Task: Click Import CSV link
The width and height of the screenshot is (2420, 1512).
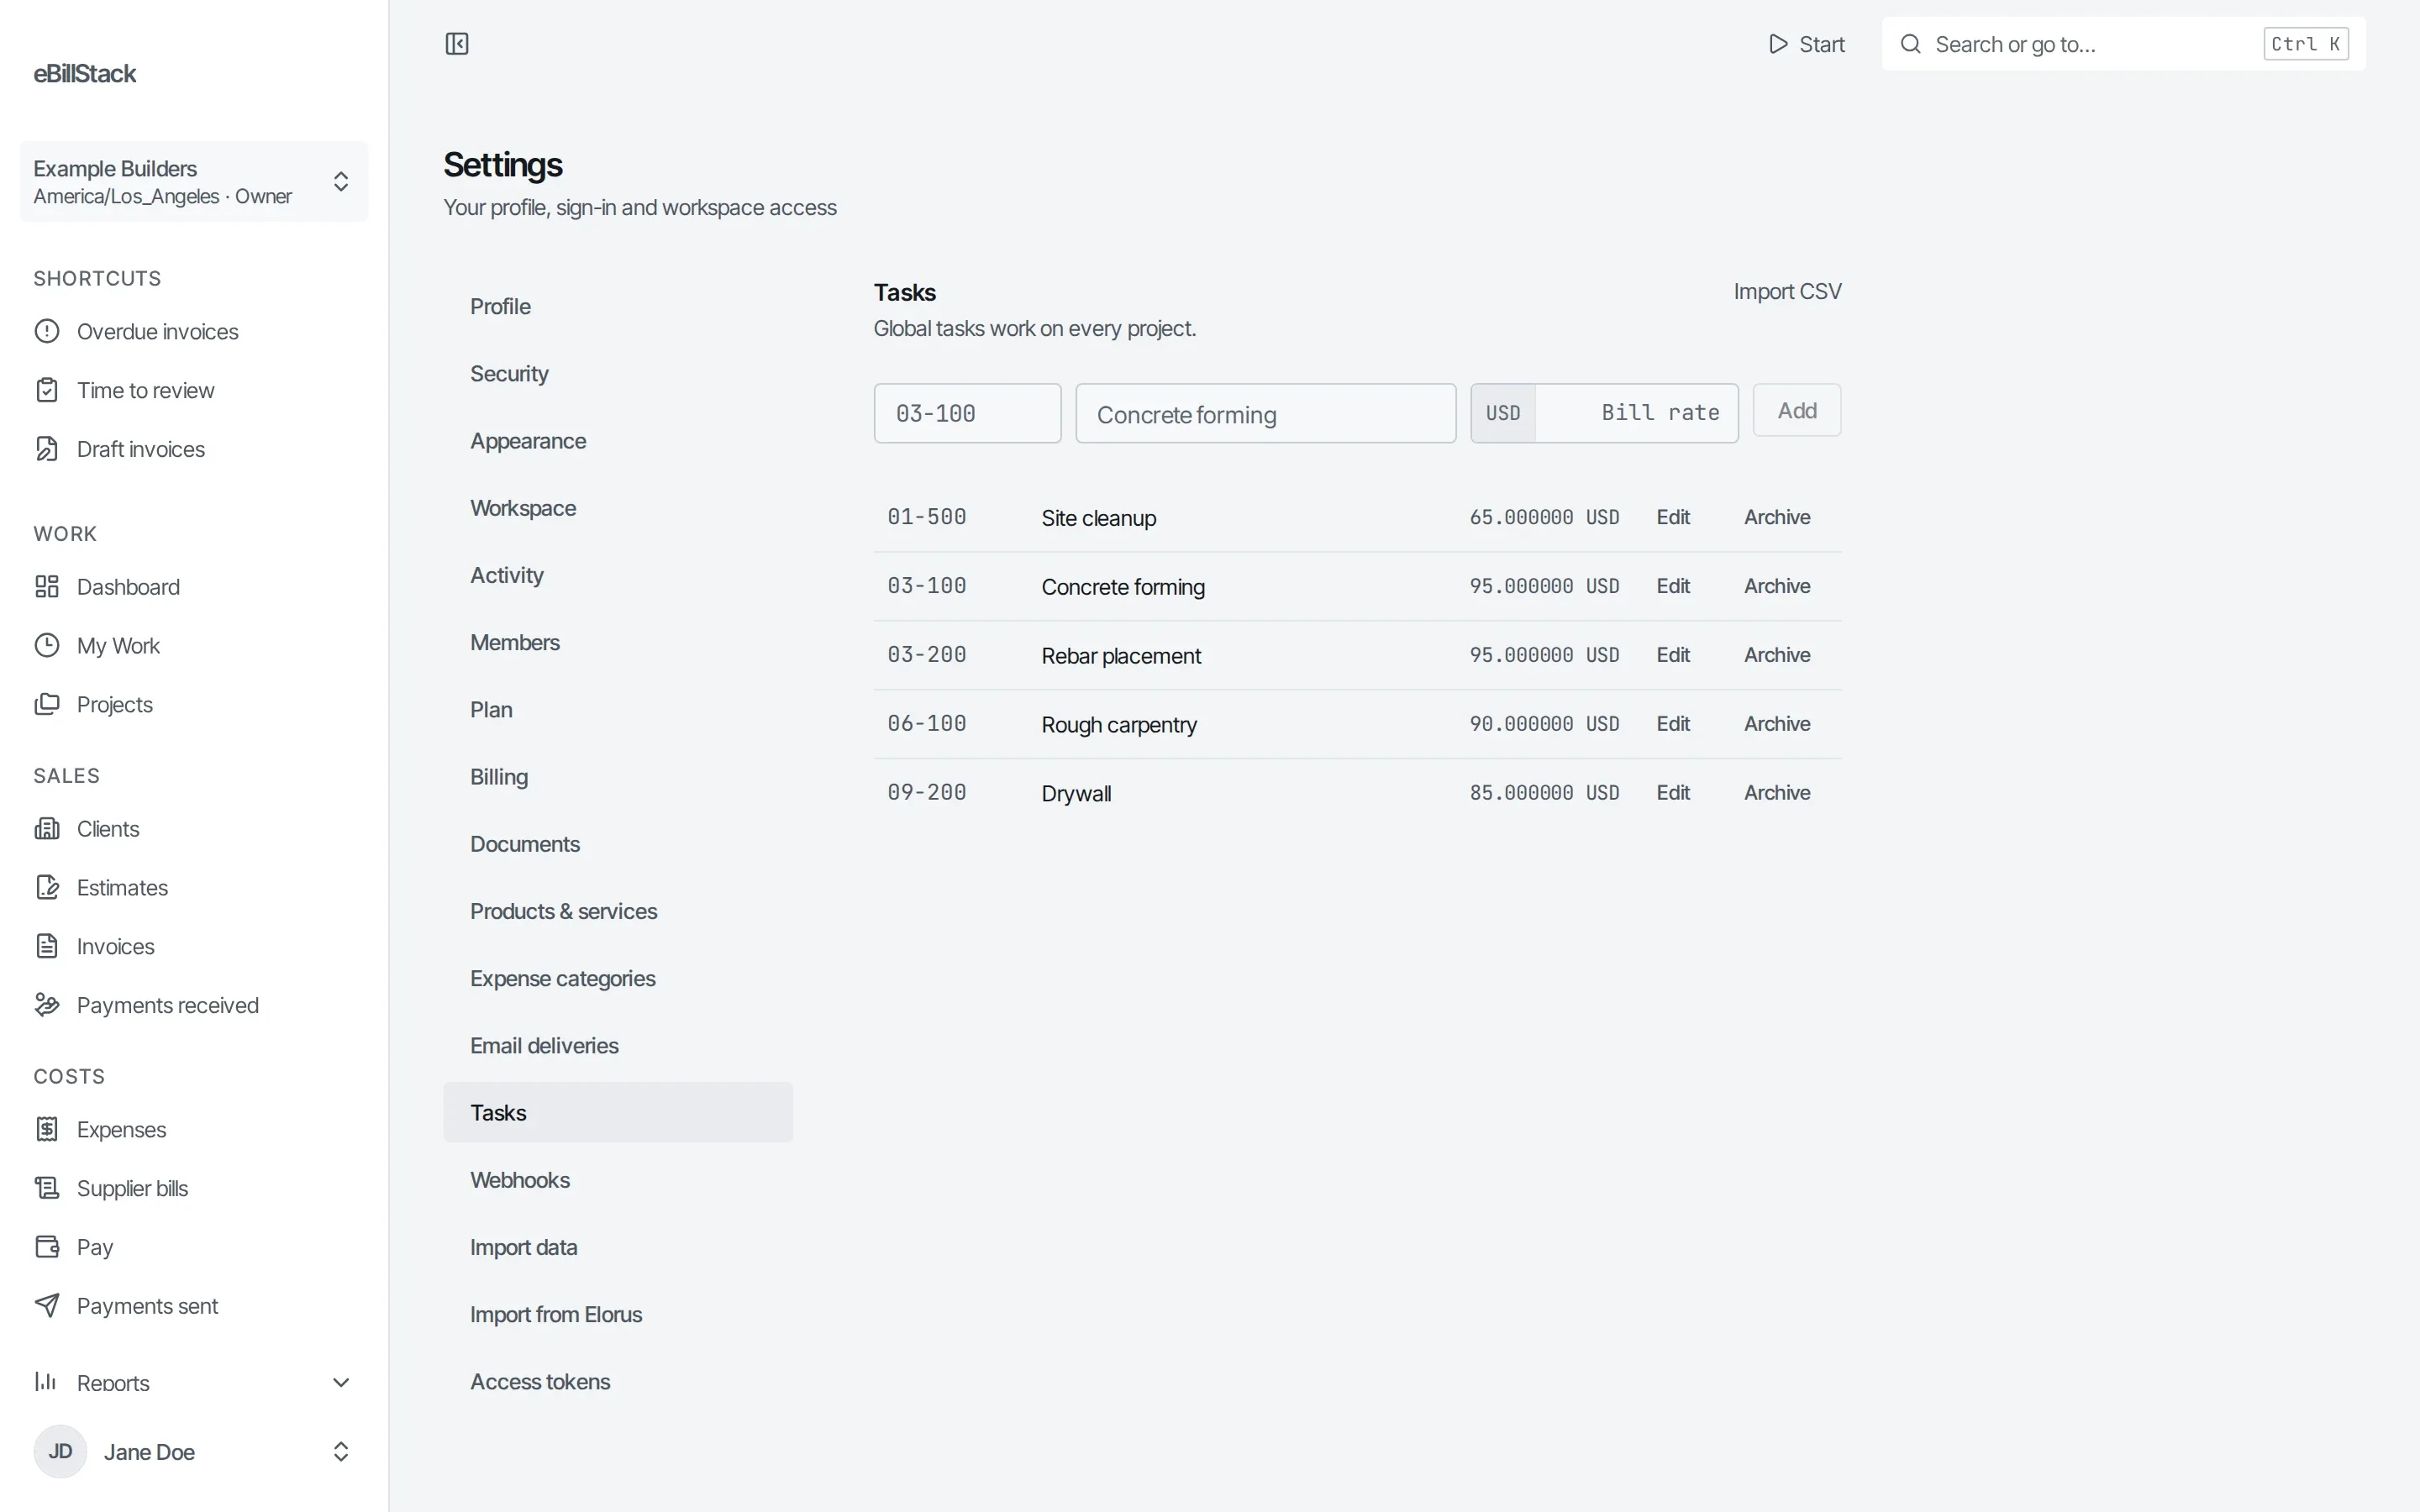Action: [x=1787, y=292]
